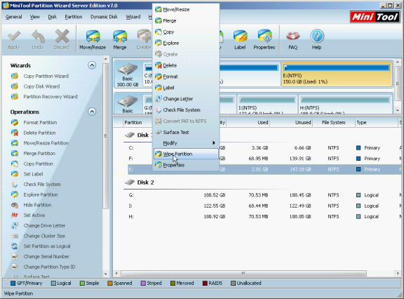Image resolution: width=404 pixels, height=299 pixels.
Task: Click the Label toolbar icon
Action: (x=240, y=36)
